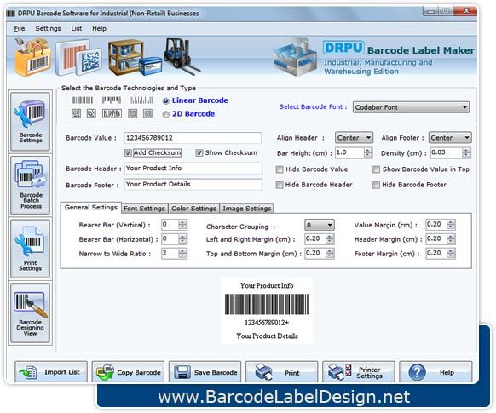This screenshot has height=413, width=496.
Task: Click the factory building logo icon
Action: pos(295,58)
